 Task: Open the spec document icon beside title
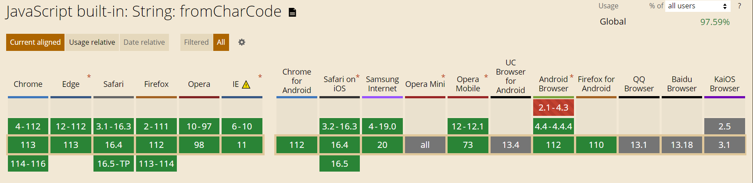click(x=292, y=12)
